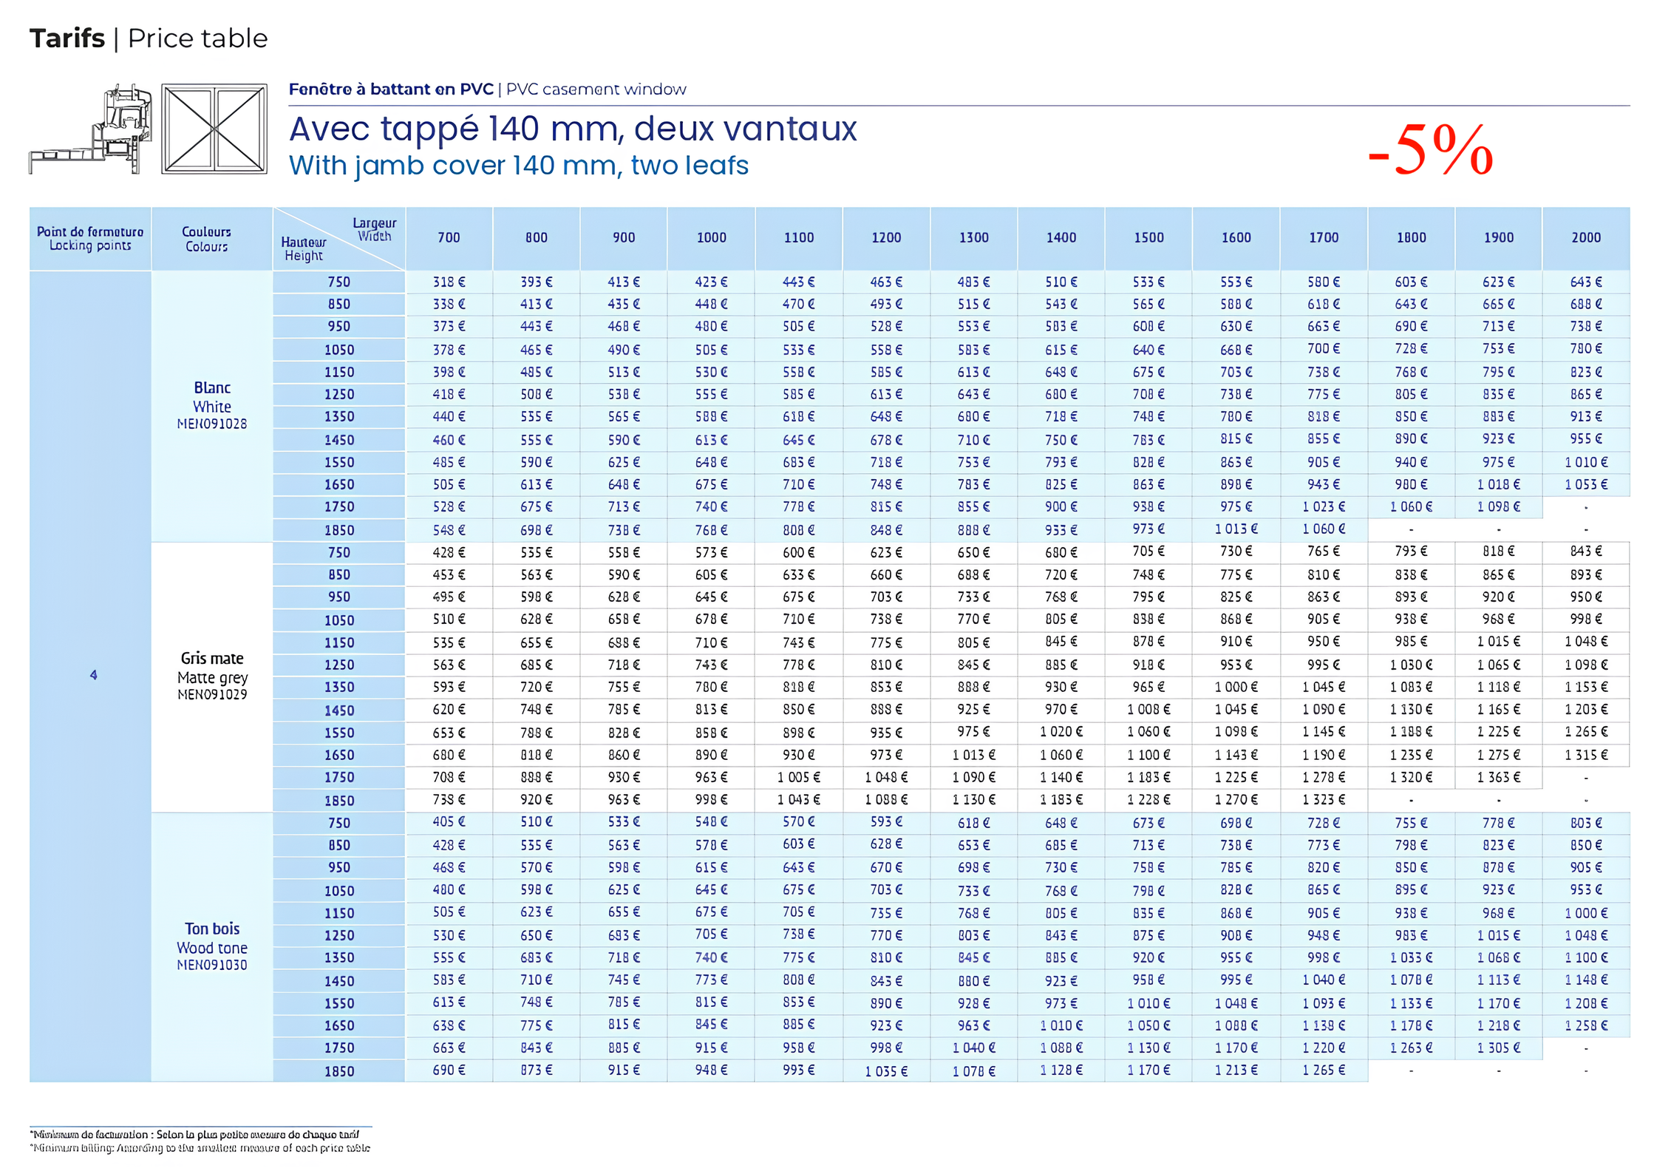This screenshot has width=1654, height=1174.
Task: Select the 1400 width column header
Action: (1061, 238)
